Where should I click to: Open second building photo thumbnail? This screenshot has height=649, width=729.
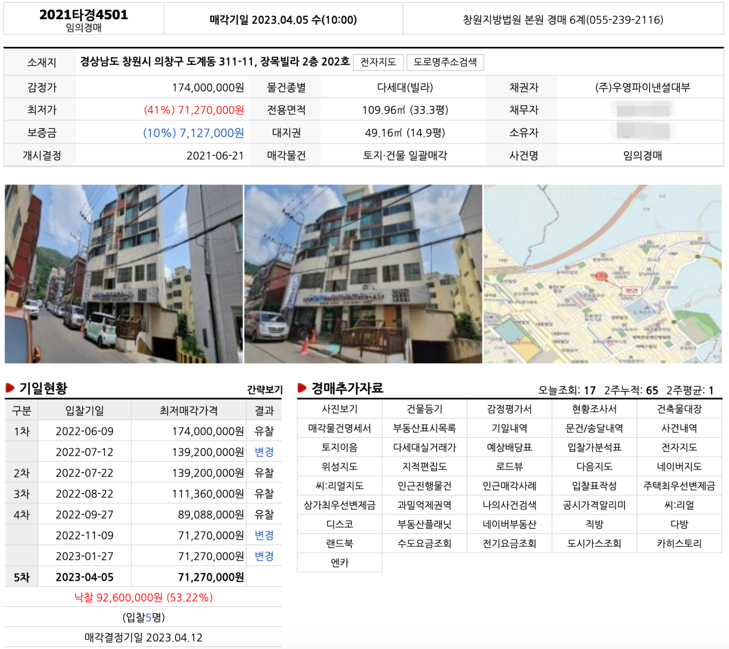(363, 274)
